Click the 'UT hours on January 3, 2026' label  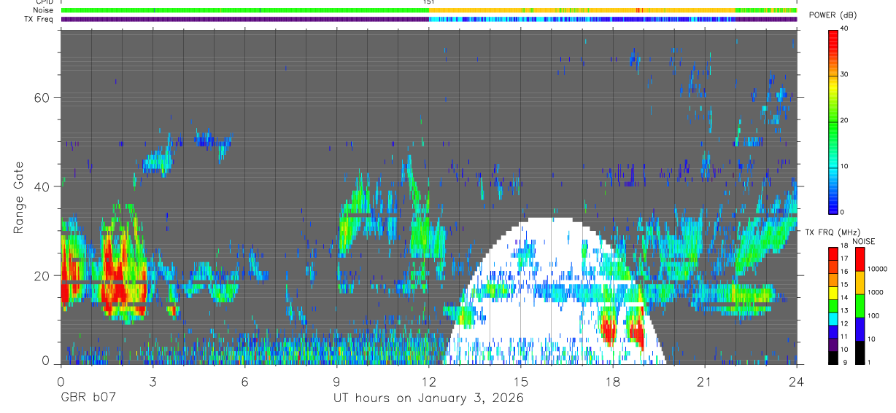(x=428, y=398)
